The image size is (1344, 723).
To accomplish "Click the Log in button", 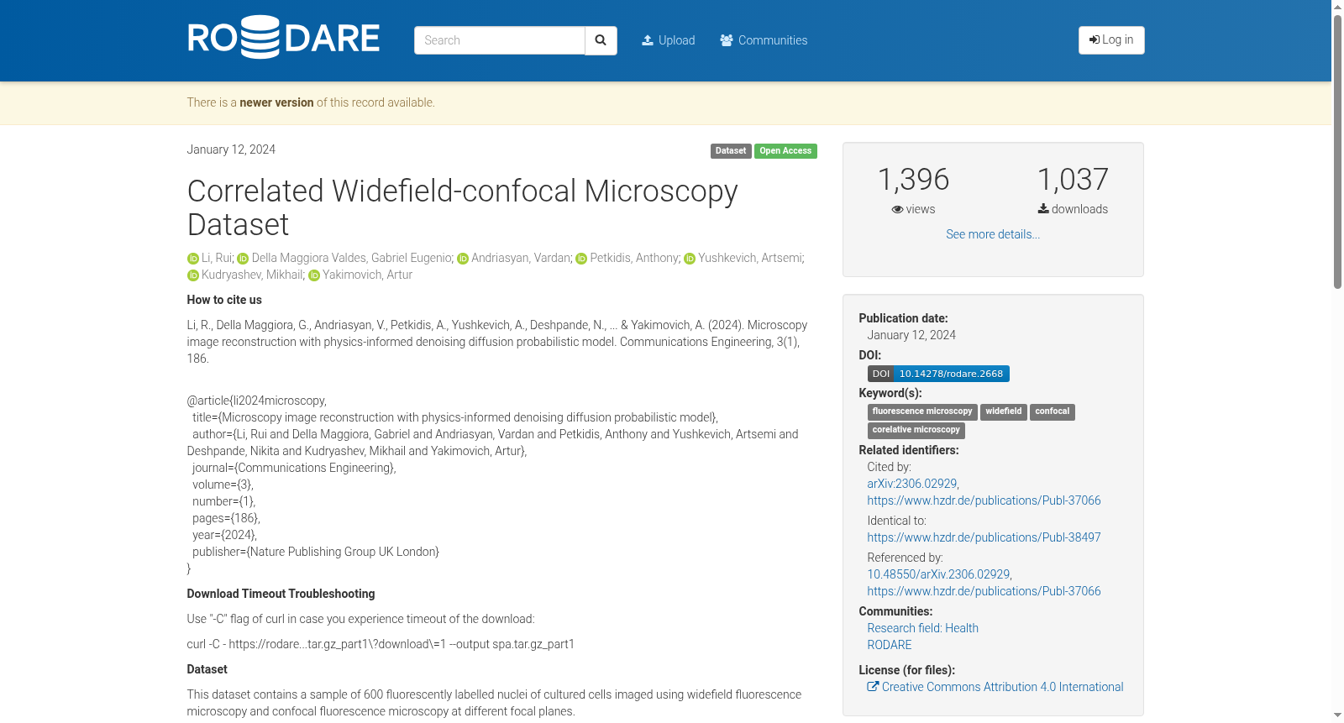I will coord(1111,40).
